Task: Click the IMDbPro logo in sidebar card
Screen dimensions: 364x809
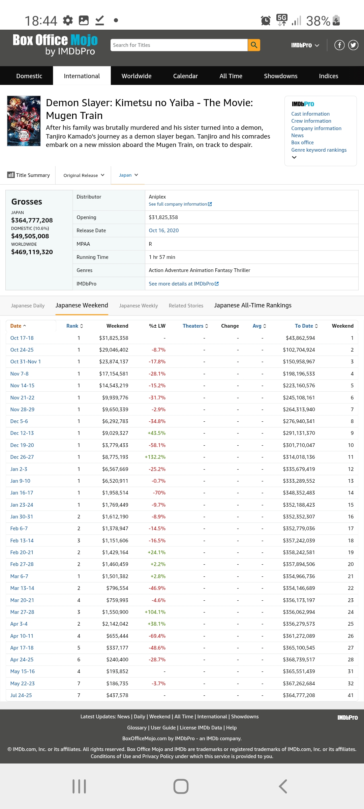Action: click(x=303, y=104)
